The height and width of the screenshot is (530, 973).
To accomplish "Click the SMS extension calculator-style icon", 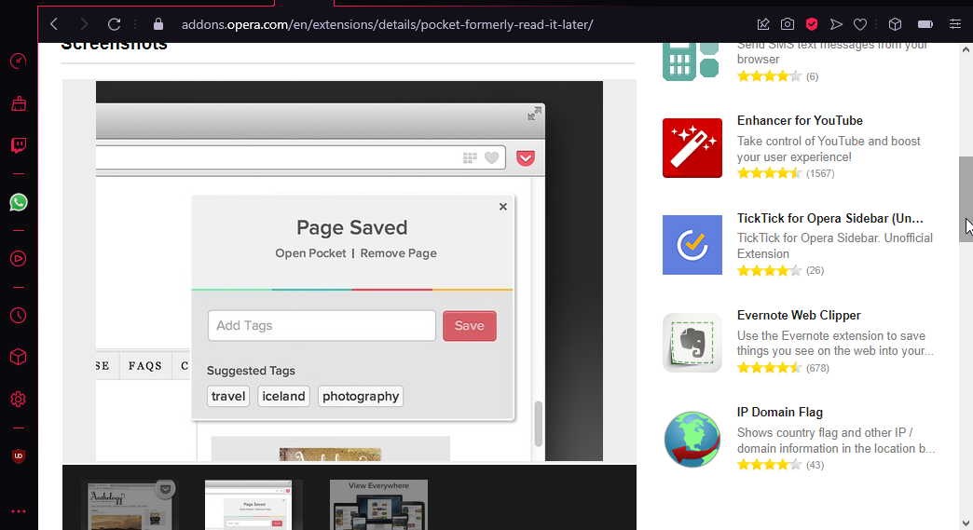I will (x=691, y=62).
